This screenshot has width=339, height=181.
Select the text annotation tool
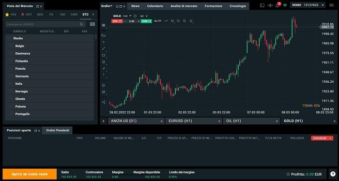point(104,75)
